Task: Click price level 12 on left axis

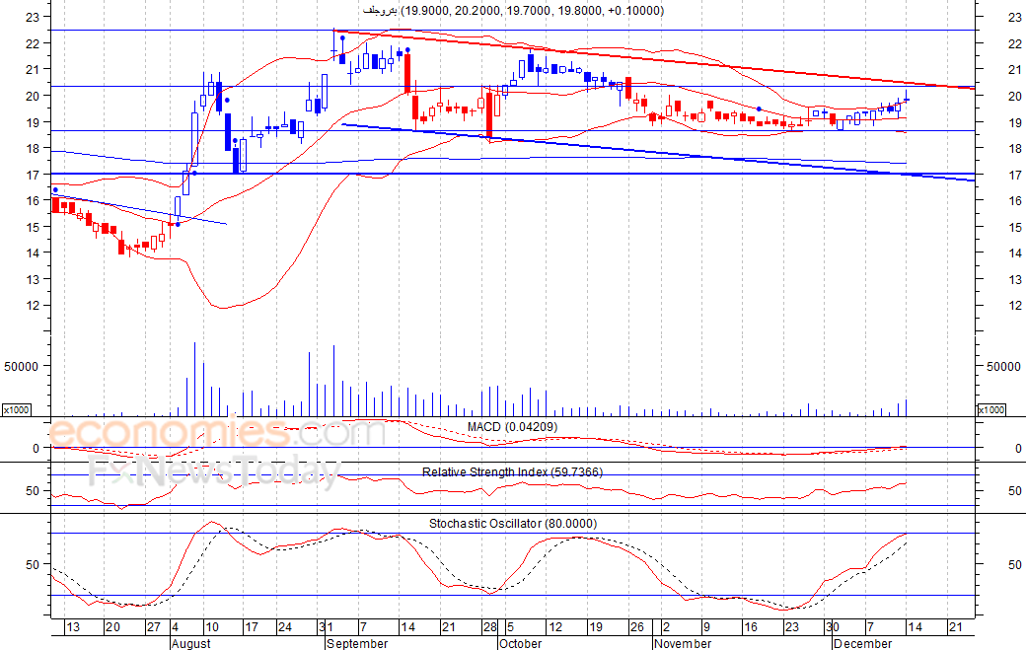Action: 33,306
